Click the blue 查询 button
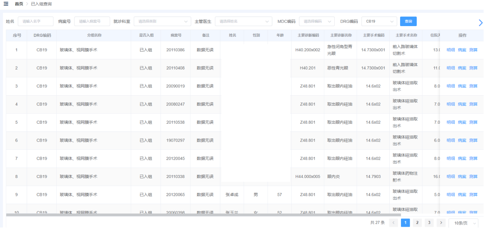The width and height of the screenshot is (497, 235). 408,21
